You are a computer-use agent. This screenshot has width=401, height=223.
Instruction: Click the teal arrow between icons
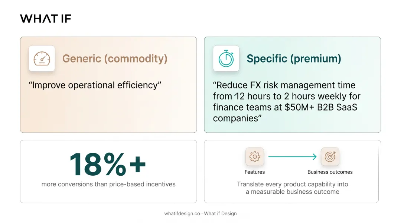pos(292,156)
